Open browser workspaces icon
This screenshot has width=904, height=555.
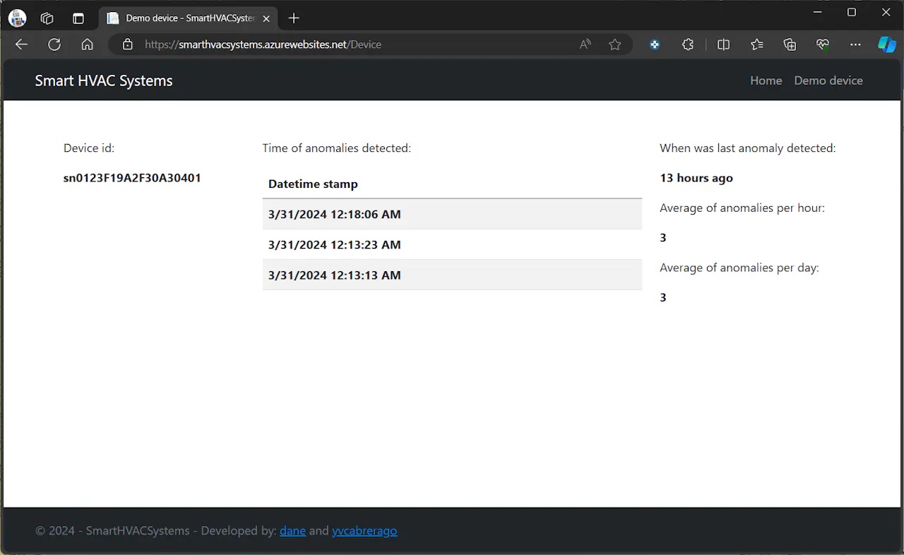click(47, 18)
